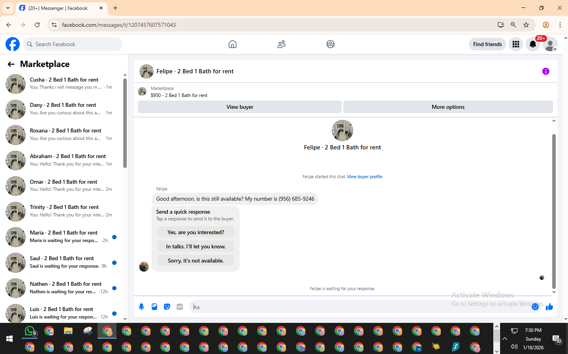Open a new browser tab

click(x=115, y=8)
